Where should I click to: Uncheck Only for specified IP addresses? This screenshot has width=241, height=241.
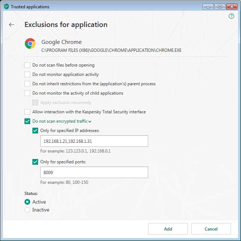[x=35, y=131]
